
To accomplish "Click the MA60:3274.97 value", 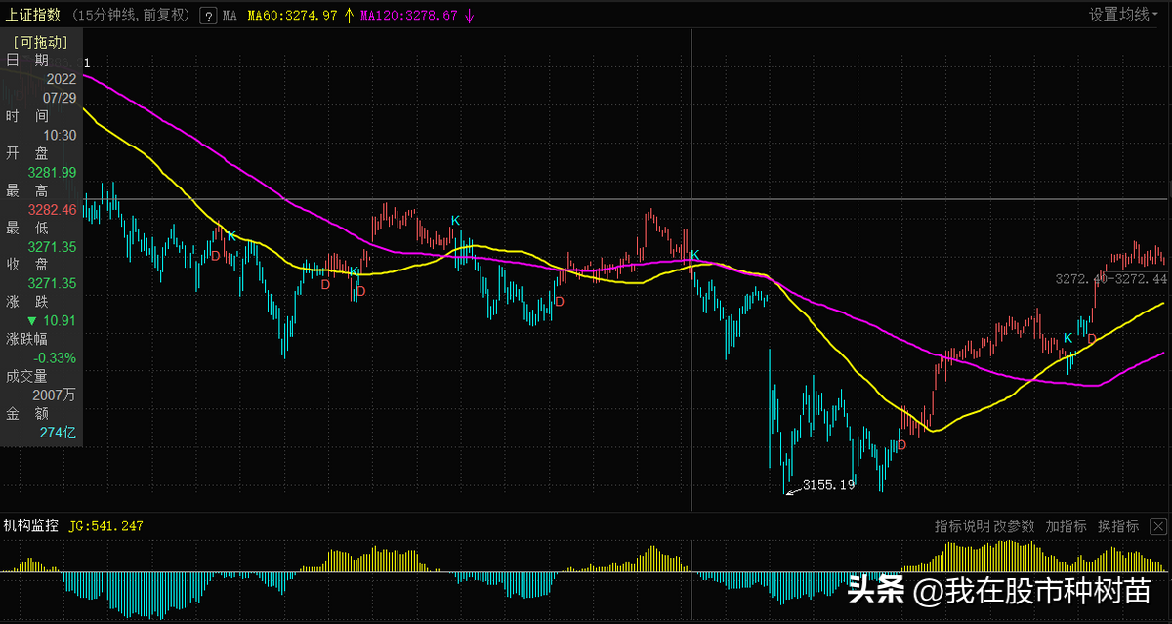I will click(x=292, y=16).
